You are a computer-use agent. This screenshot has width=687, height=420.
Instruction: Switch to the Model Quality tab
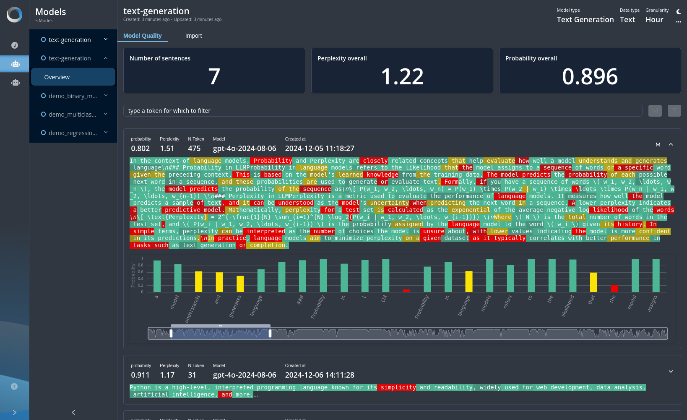[143, 36]
